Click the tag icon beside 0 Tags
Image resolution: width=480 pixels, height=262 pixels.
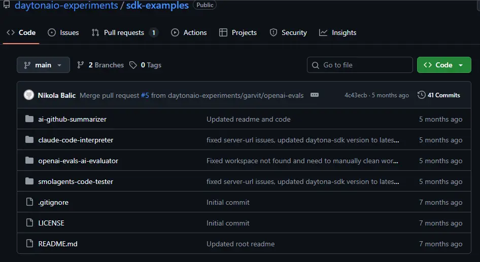(x=133, y=65)
